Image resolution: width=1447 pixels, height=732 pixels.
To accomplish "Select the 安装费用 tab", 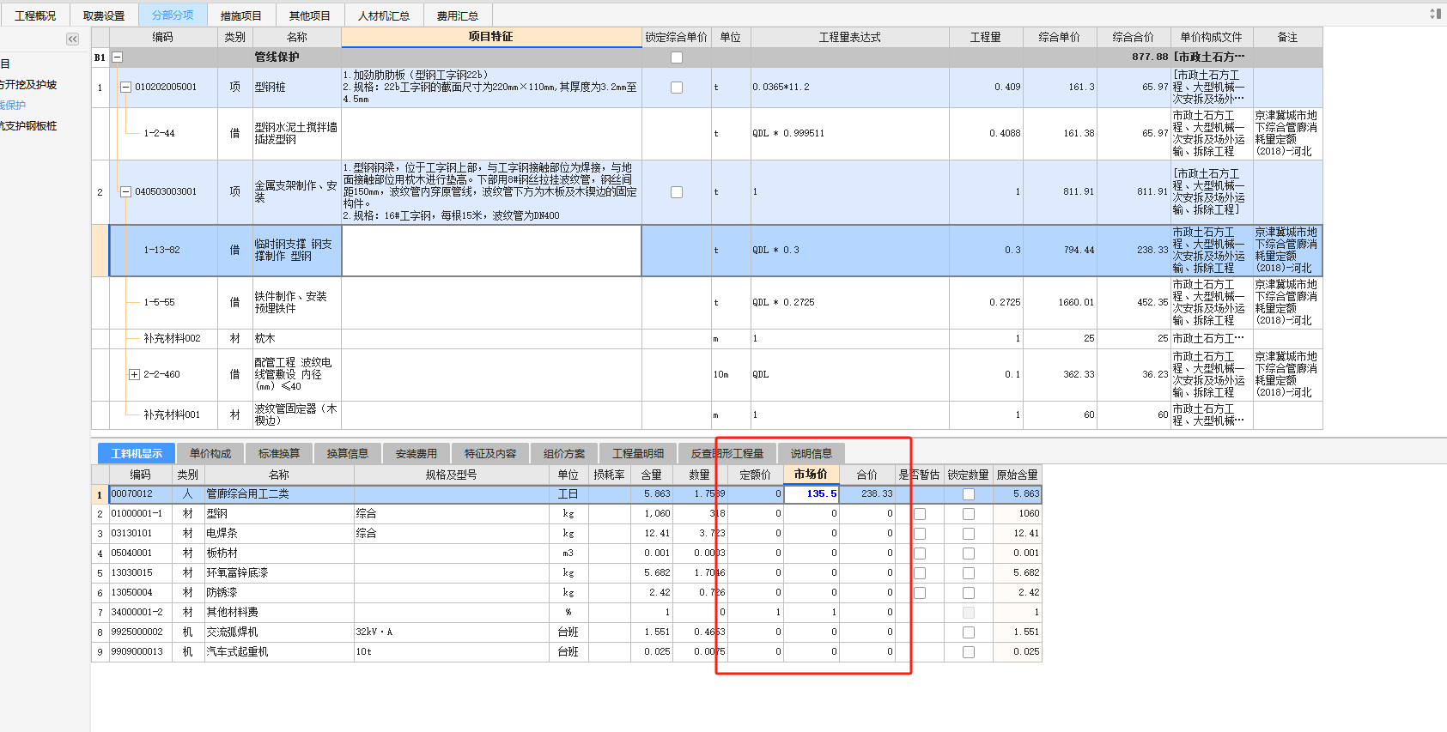I will [x=416, y=453].
